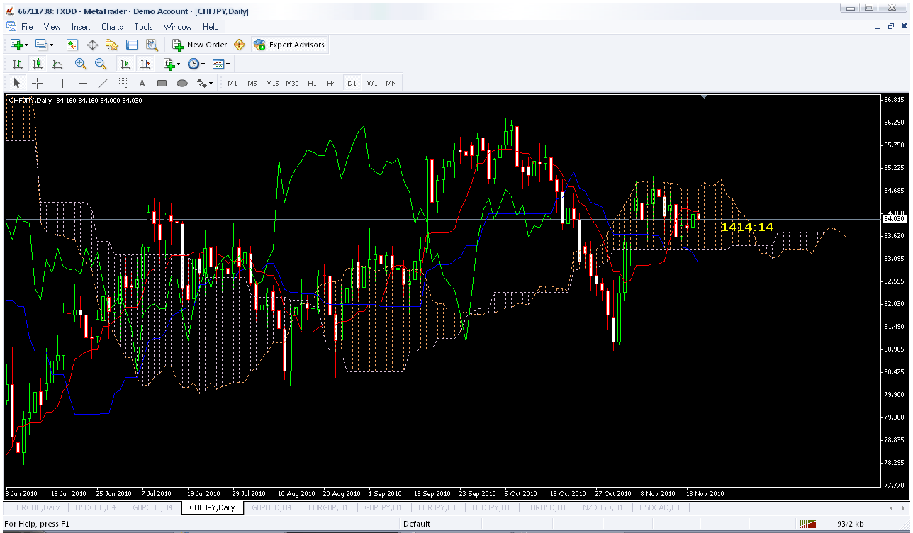Switch to the EURGBP,H1 chart tab
Viewport: 913px width, 533px height.
[x=327, y=507]
